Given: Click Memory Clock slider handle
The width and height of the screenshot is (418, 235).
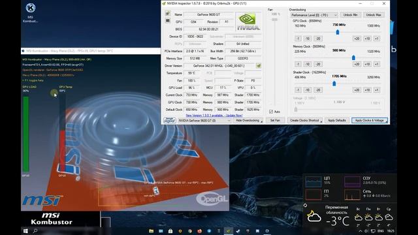Looking at the screenshot, I should point(353,58).
